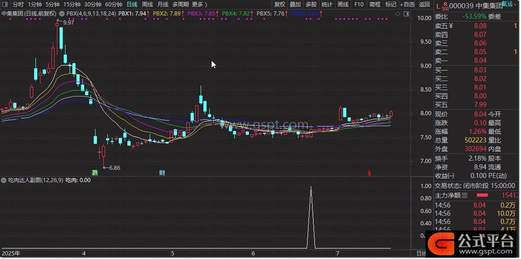Click the 收益 0.100 value
521x259 pixels.
click(479, 176)
